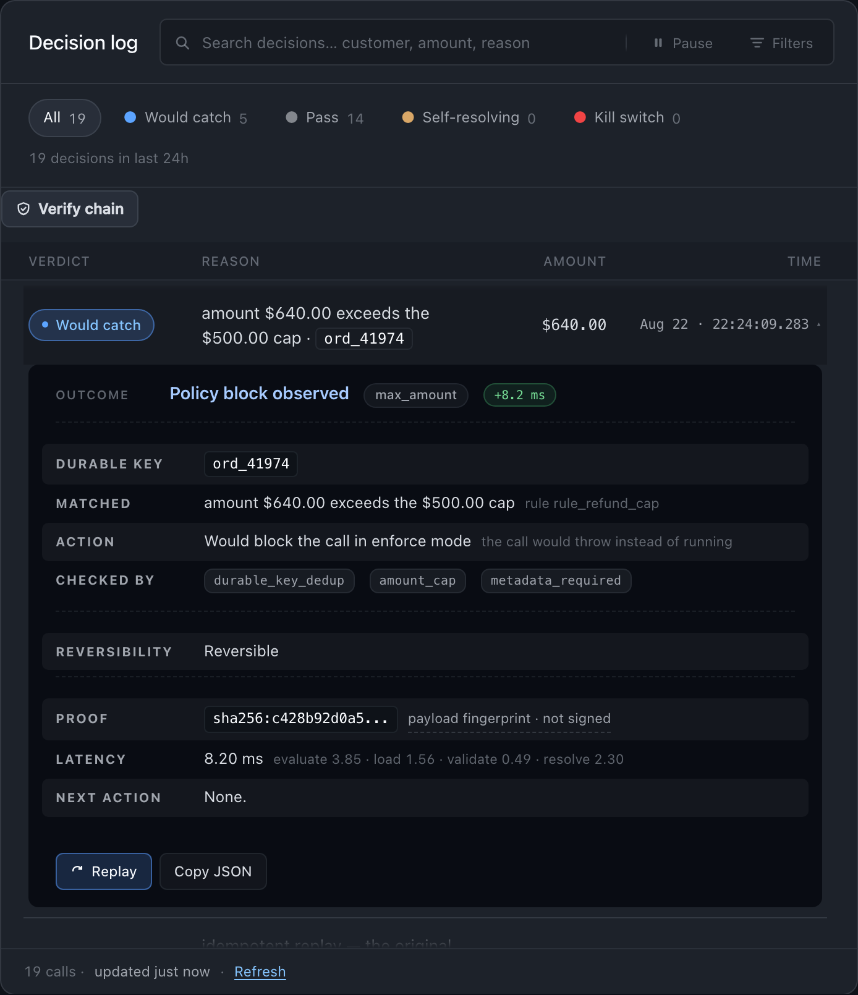Click the sha256:c428b92d0a5... proof hash

(x=301, y=719)
